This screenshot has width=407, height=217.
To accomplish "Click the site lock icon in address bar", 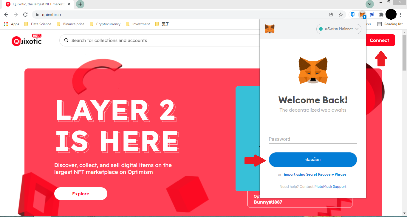I will tap(37, 15).
